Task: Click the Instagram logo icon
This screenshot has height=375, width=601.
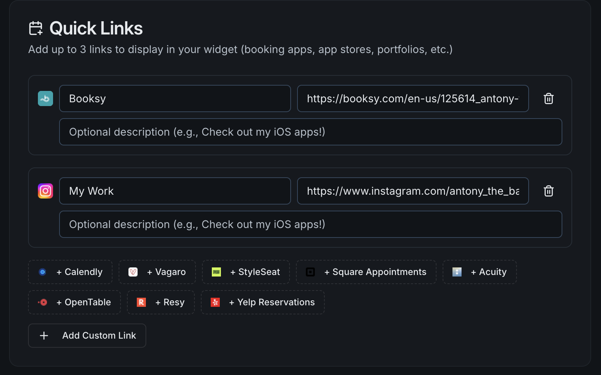Action: point(45,191)
